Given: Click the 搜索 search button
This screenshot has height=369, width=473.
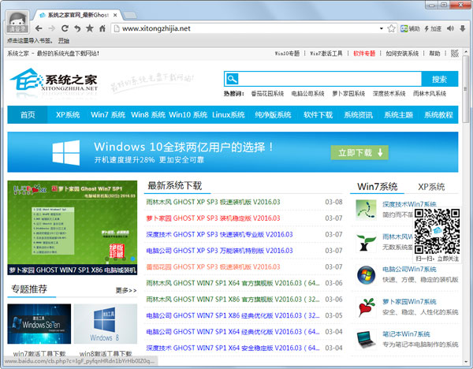Looking at the screenshot, I should pos(440,79).
